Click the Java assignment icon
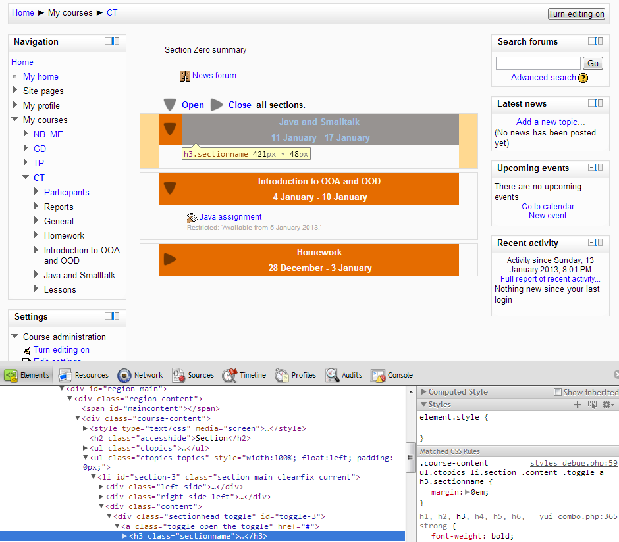Viewport: 619px width, 542px height. click(192, 217)
